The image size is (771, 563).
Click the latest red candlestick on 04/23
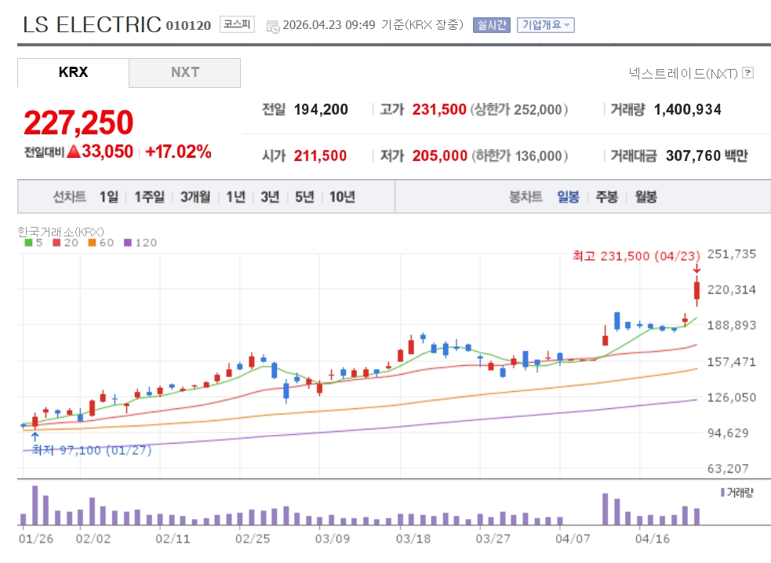pyautogui.click(x=696, y=292)
